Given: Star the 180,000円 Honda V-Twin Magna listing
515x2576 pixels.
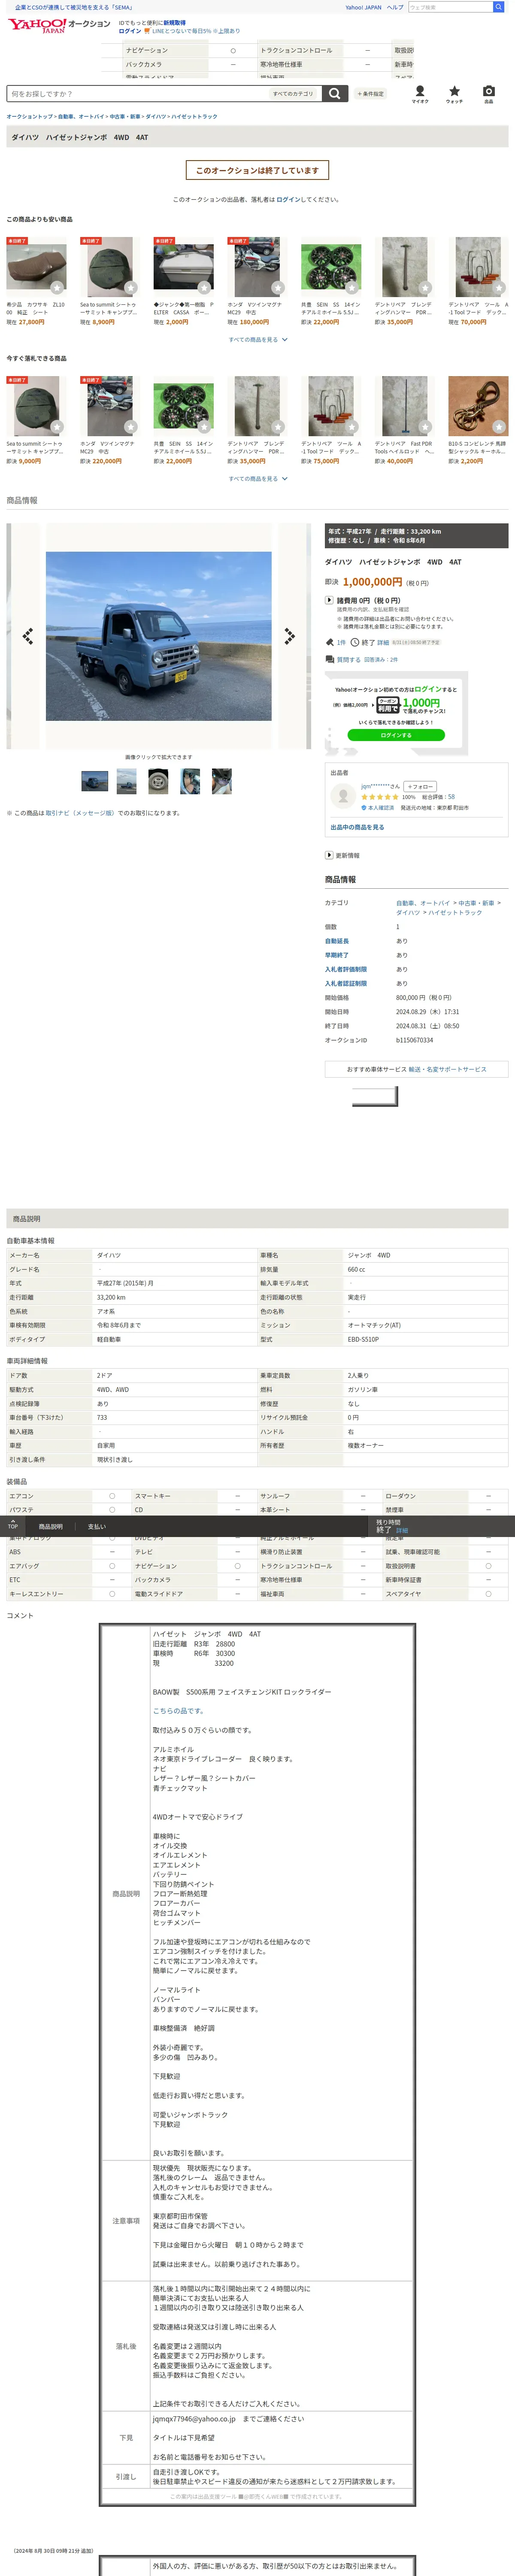Looking at the screenshot, I should pyautogui.click(x=278, y=288).
